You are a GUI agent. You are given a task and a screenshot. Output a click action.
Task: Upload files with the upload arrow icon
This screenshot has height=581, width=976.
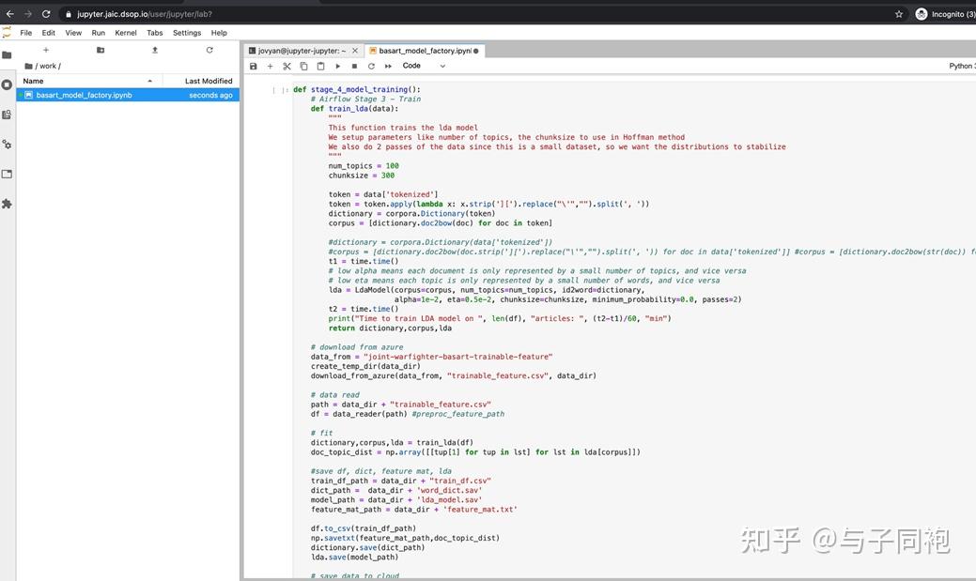pyautogui.click(x=155, y=50)
